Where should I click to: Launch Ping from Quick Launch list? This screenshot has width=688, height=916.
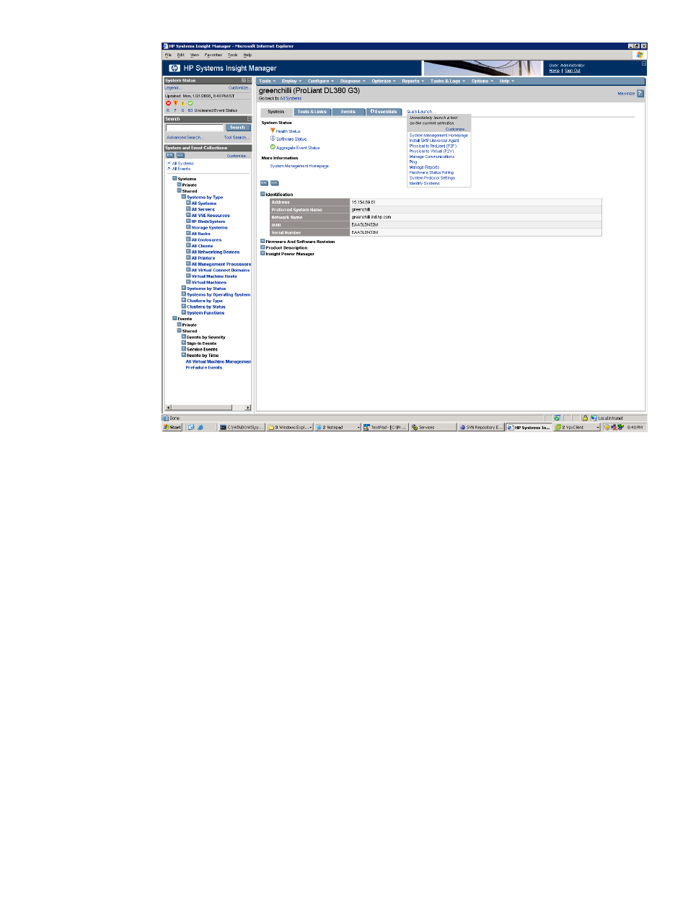pyautogui.click(x=413, y=162)
